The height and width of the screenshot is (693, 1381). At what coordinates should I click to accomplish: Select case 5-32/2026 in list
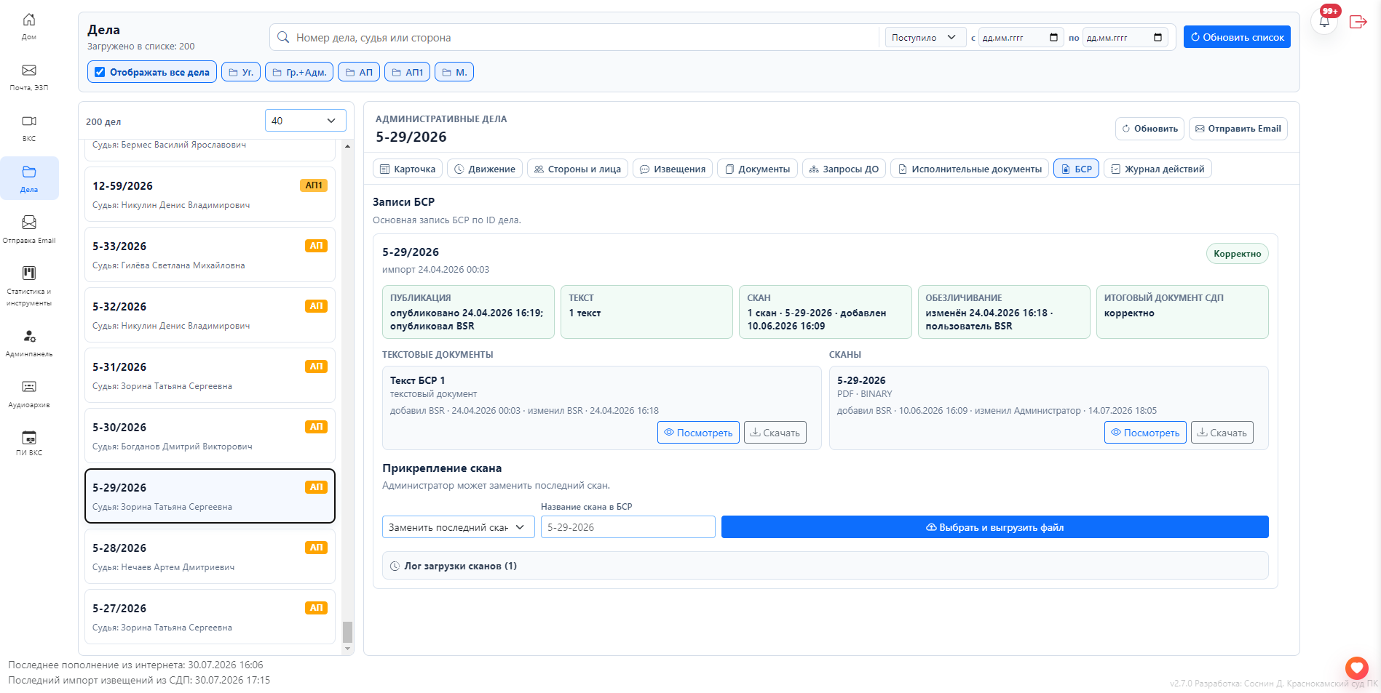coord(210,315)
